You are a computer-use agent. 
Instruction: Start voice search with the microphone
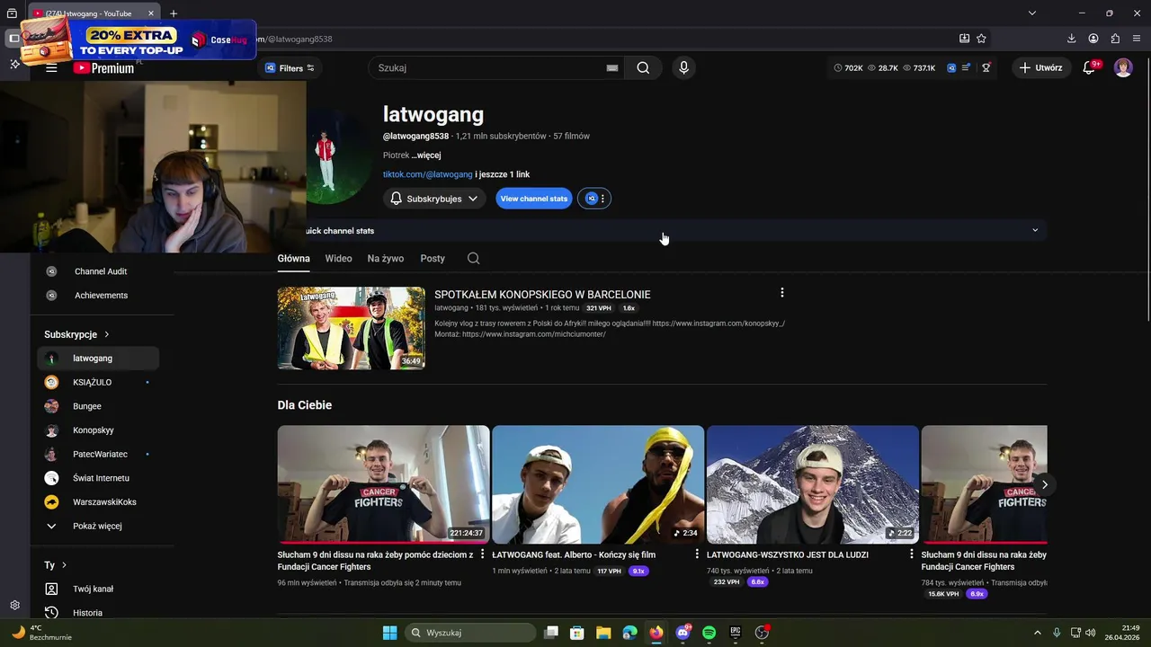coord(683,67)
